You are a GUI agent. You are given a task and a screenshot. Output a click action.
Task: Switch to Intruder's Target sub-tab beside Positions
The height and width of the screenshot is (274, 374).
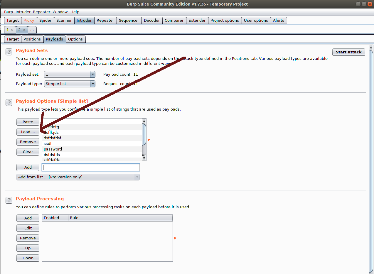13,39
